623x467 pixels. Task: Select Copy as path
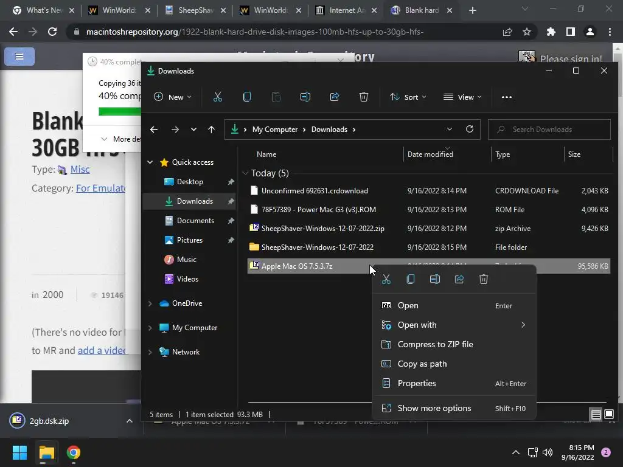tap(454, 364)
